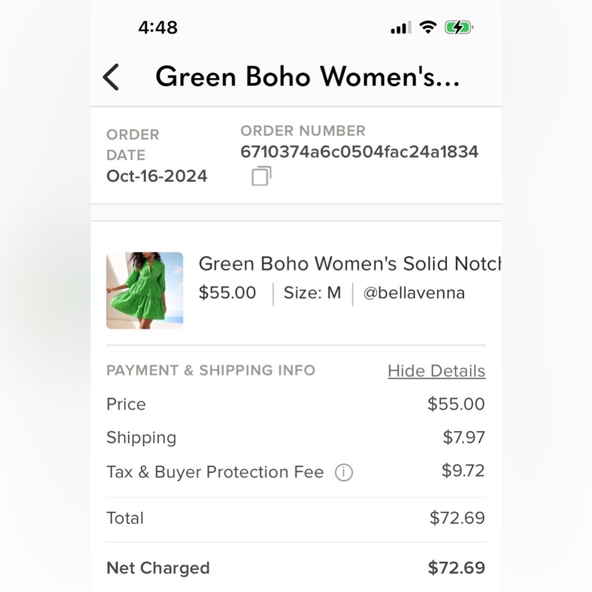Tap the Size: M label
The image size is (592, 592).
312,293
